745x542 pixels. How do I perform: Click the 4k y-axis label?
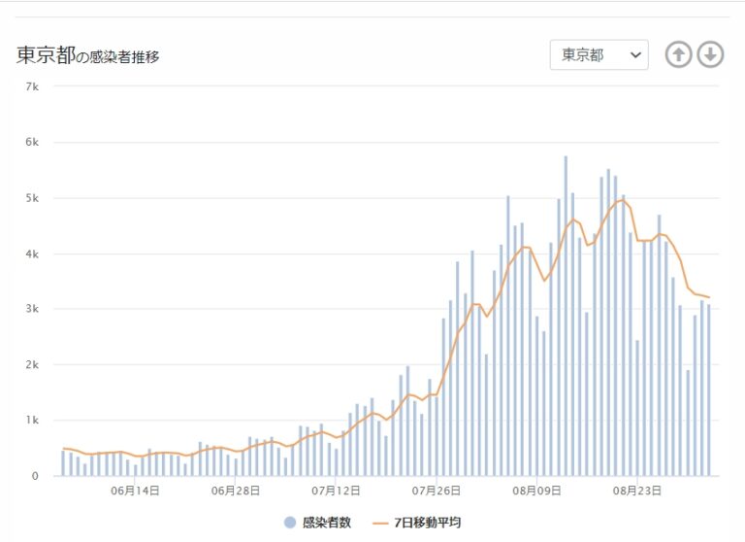32,254
